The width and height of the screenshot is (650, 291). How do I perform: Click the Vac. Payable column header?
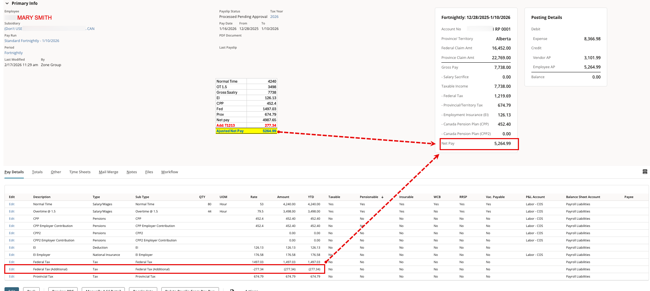point(495,197)
